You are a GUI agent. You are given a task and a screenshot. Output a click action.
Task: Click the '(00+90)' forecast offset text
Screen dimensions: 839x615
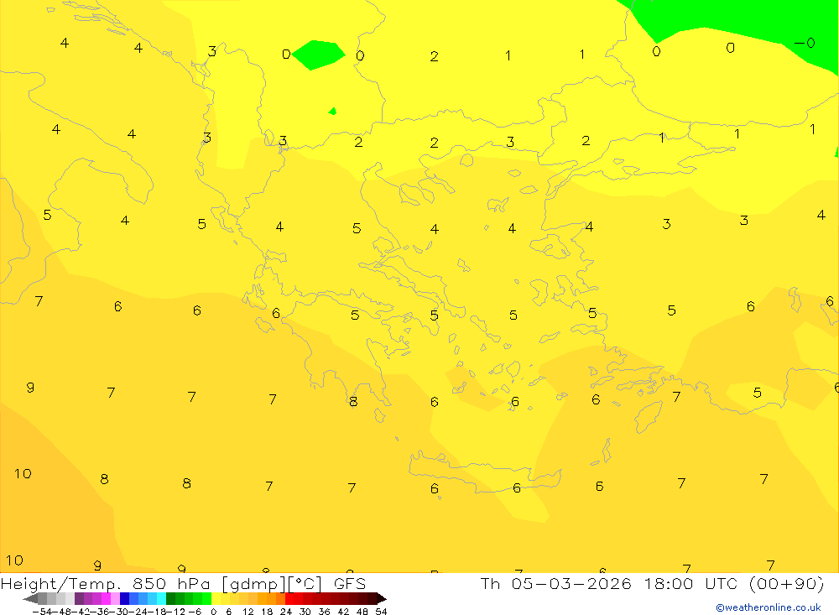787,583
